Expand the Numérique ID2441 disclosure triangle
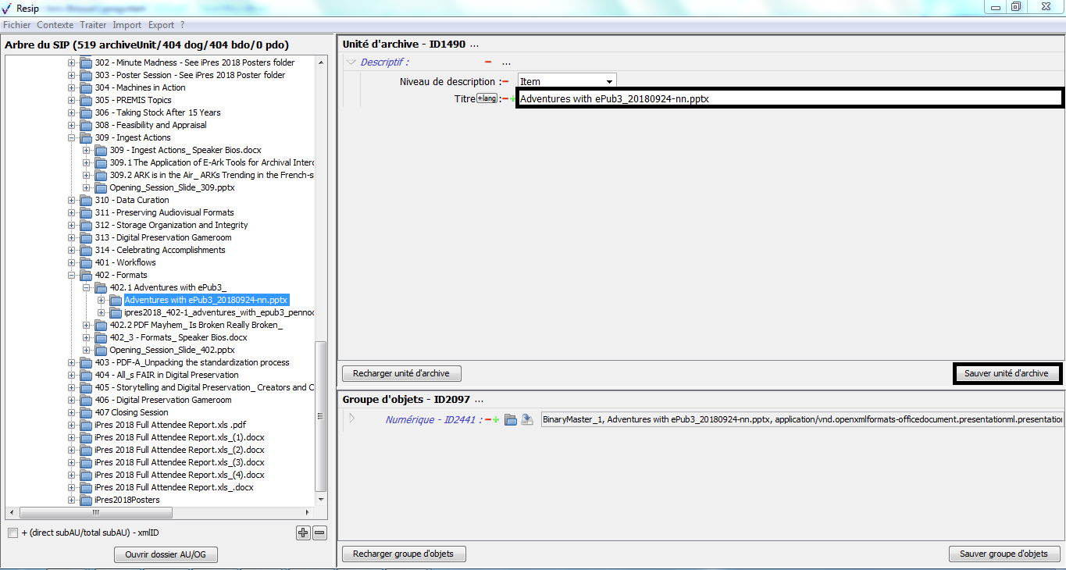Image resolution: width=1066 pixels, height=570 pixels. coord(351,419)
